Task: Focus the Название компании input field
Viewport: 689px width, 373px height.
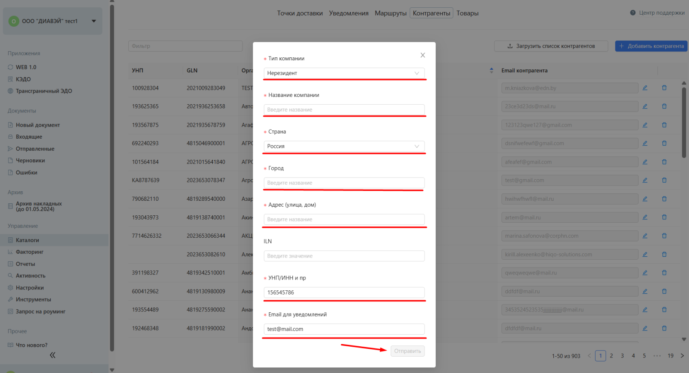Action: pyautogui.click(x=344, y=110)
